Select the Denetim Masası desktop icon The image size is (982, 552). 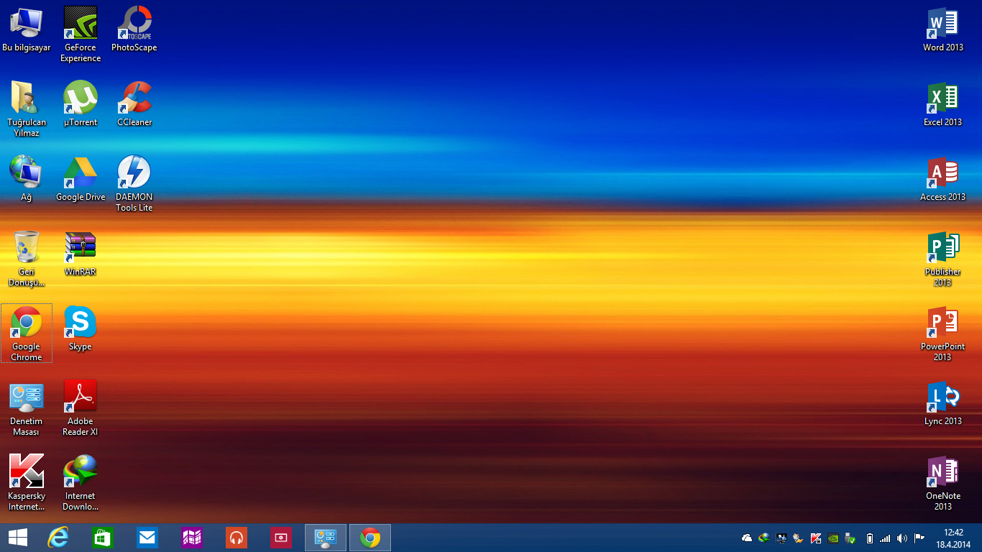pyautogui.click(x=26, y=408)
